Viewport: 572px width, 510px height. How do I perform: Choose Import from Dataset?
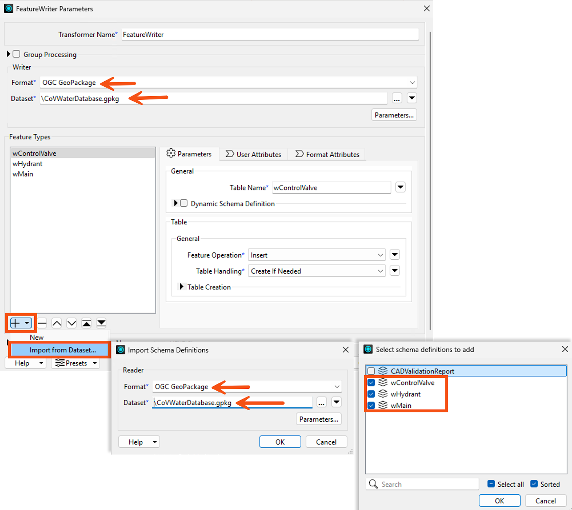point(62,350)
